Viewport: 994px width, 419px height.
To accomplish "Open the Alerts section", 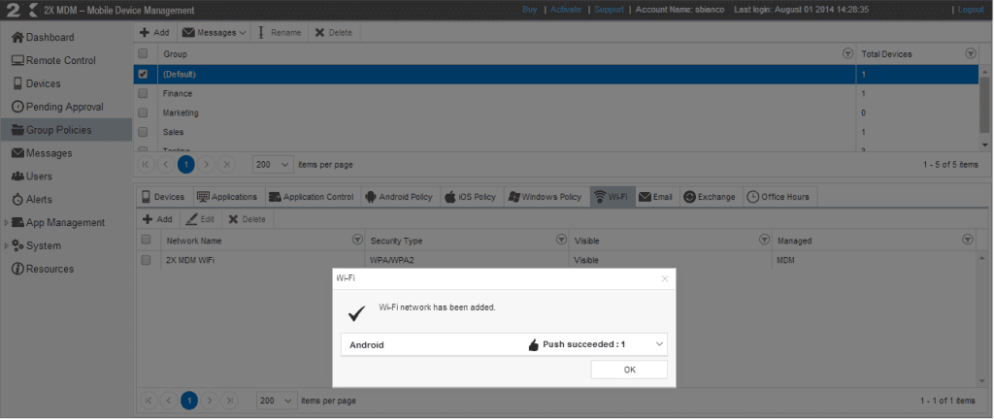I will [x=32, y=200].
